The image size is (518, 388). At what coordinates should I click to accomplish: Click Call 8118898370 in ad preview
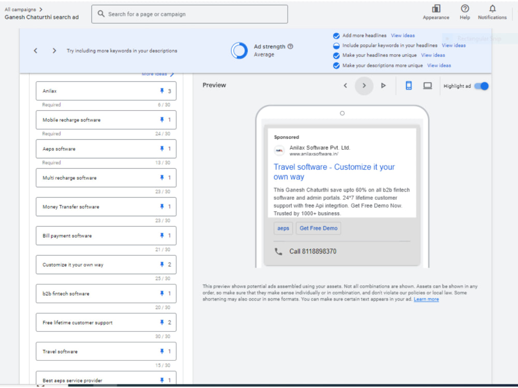(x=313, y=251)
